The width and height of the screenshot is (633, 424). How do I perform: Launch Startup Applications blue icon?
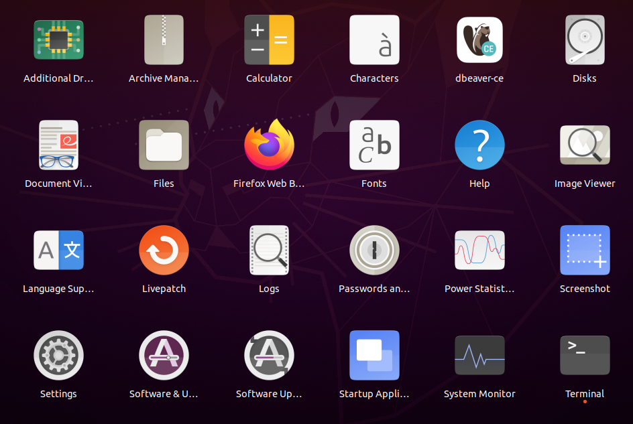pos(374,356)
